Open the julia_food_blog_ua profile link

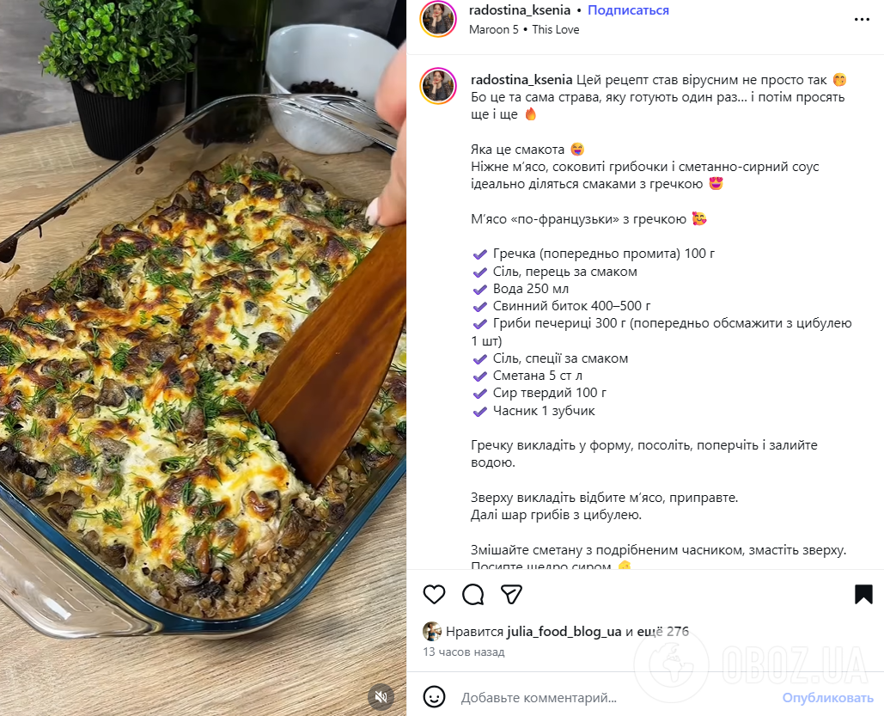tap(564, 632)
